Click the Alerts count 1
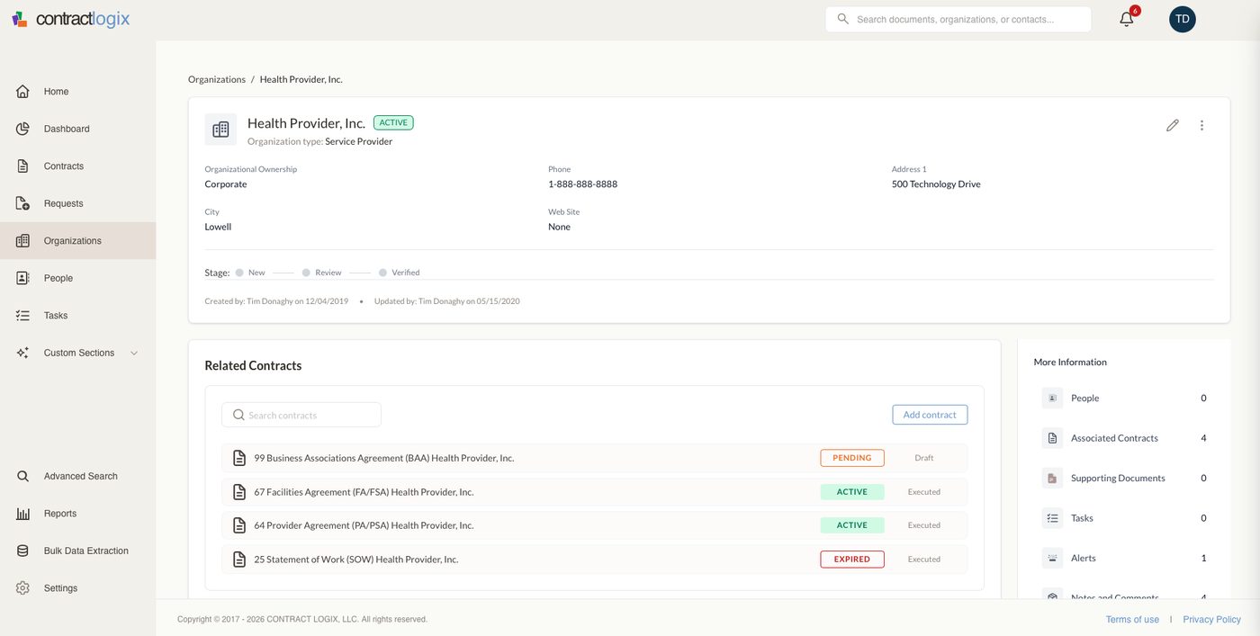The image size is (1260, 636). tap(1203, 558)
